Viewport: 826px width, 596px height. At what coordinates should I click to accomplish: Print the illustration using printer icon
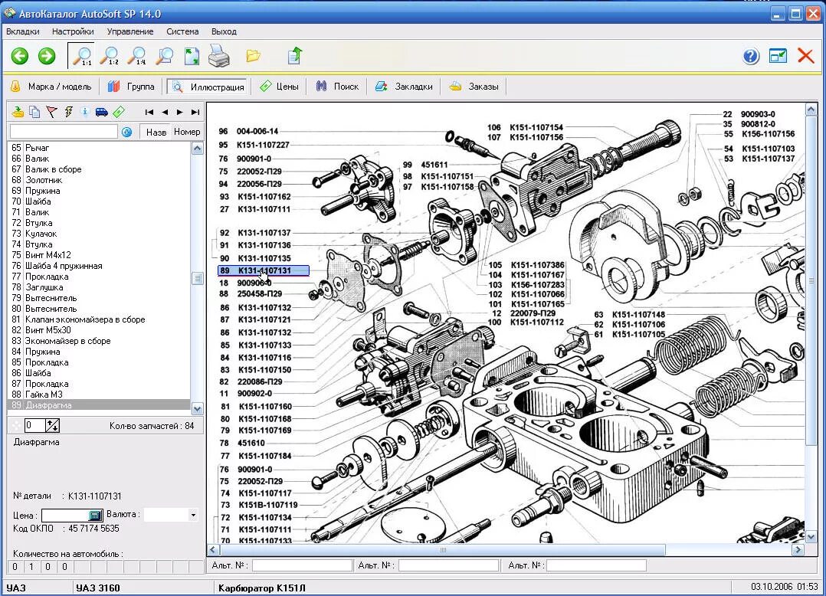[x=218, y=56]
